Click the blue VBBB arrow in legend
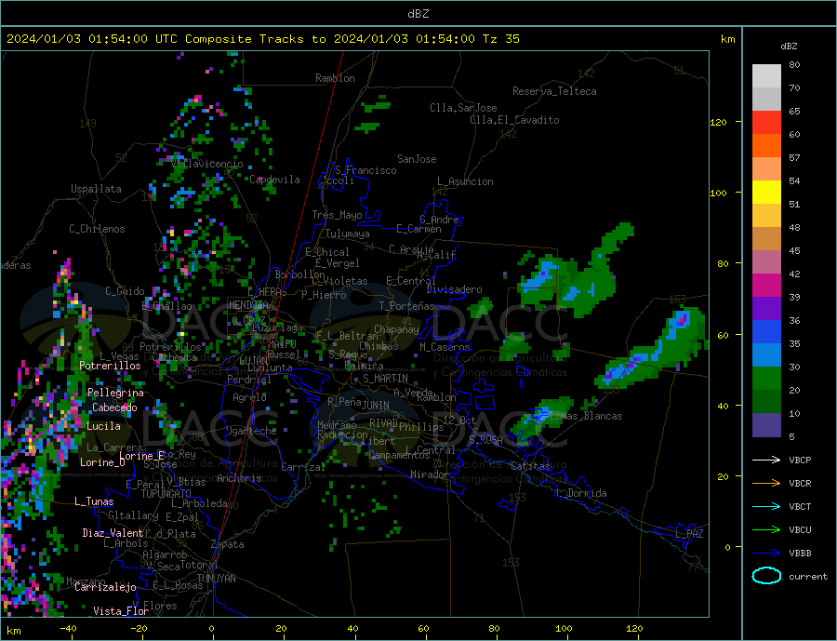837x641 pixels. (766, 553)
